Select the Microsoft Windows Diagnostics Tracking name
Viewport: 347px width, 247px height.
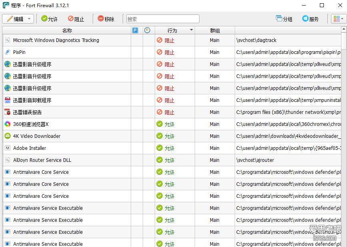click(56, 40)
